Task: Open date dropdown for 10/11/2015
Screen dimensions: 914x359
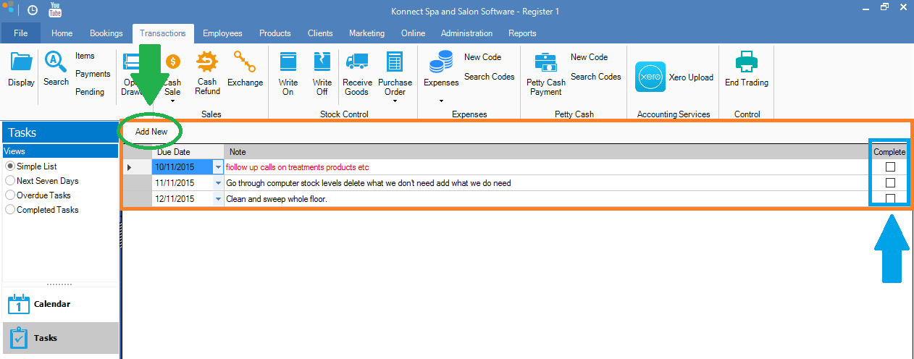Action: point(219,167)
